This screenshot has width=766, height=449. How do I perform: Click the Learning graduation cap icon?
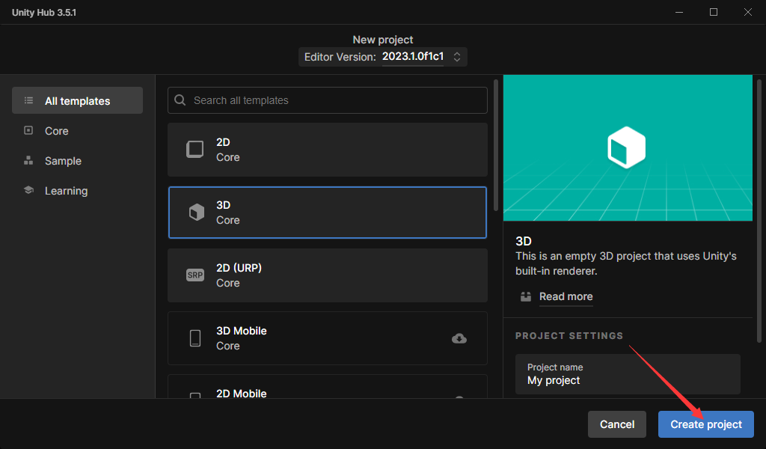coord(28,190)
